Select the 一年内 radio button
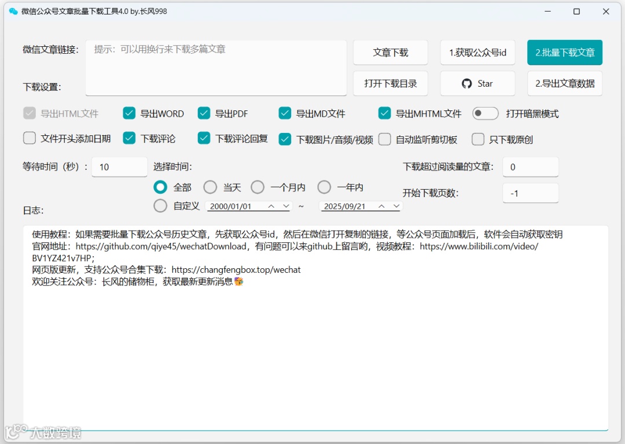 324,187
